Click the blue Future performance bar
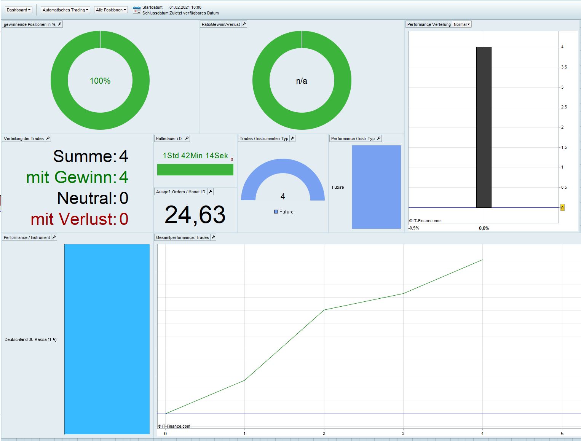Viewport: 581px width, 441px height. coord(376,187)
